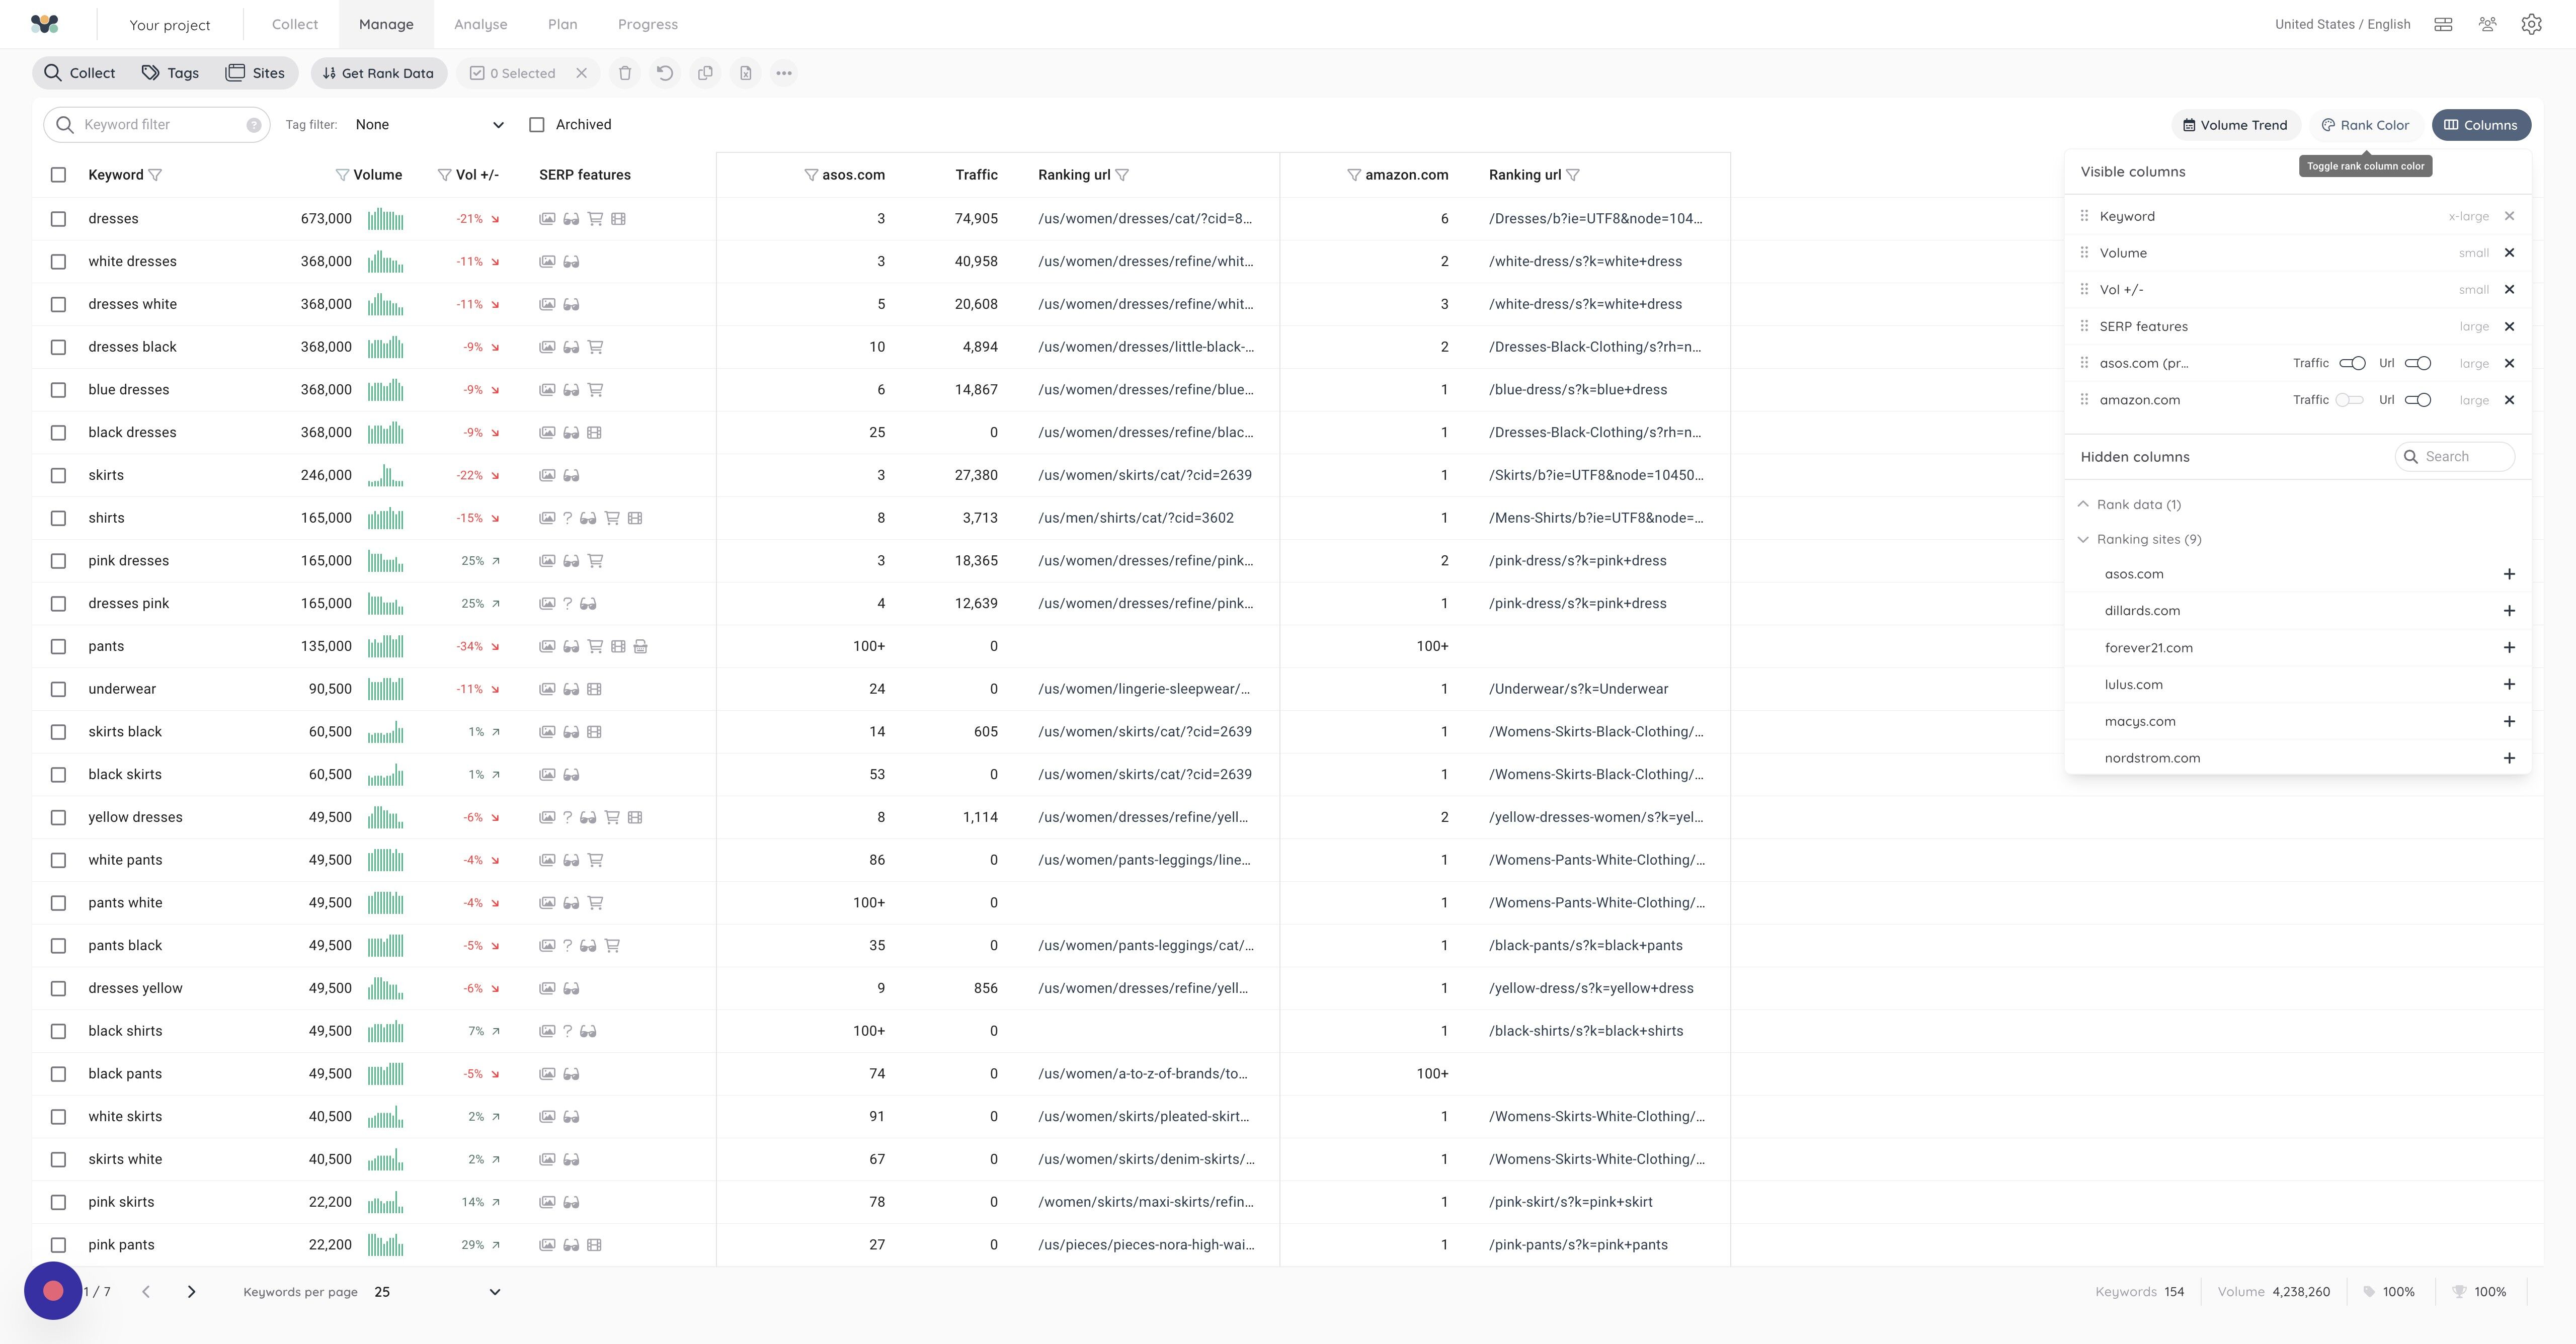Tick the select-all checkbox in table header
2576x1344 pixels.
click(58, 175)
